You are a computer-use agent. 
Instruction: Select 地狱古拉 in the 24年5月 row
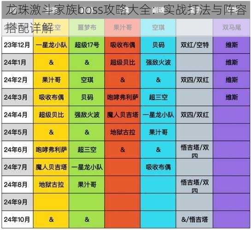tap(123, 132)
